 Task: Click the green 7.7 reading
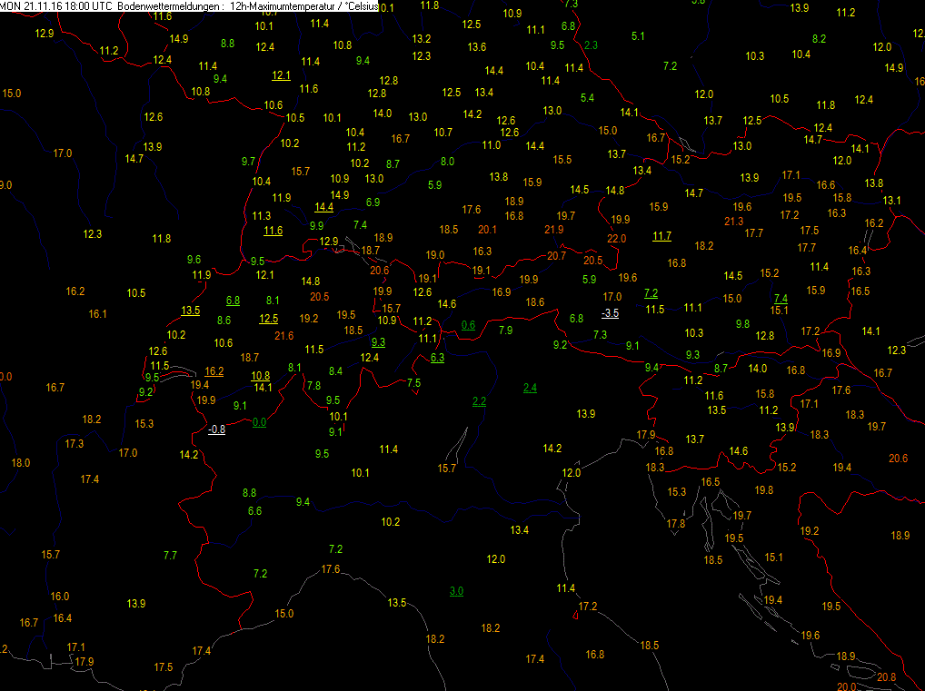click(170, 556)
